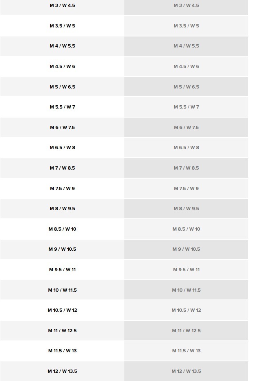Choose bold black size M 4 / W 5.5
Image resolution: width=263 pixels, height=381 pixels.
pos(62,46)
